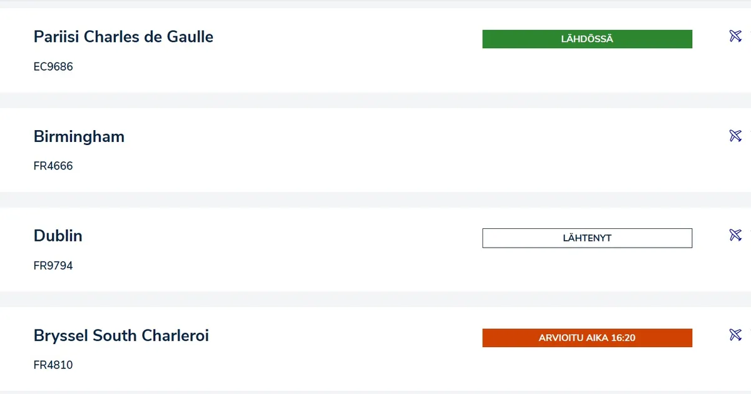
Task: Click the airplane icon in the Birmingham row
Action: coord(735,136)
